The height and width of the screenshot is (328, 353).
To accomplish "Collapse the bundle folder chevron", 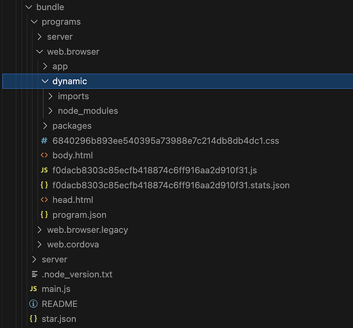I will pos(29,7).
